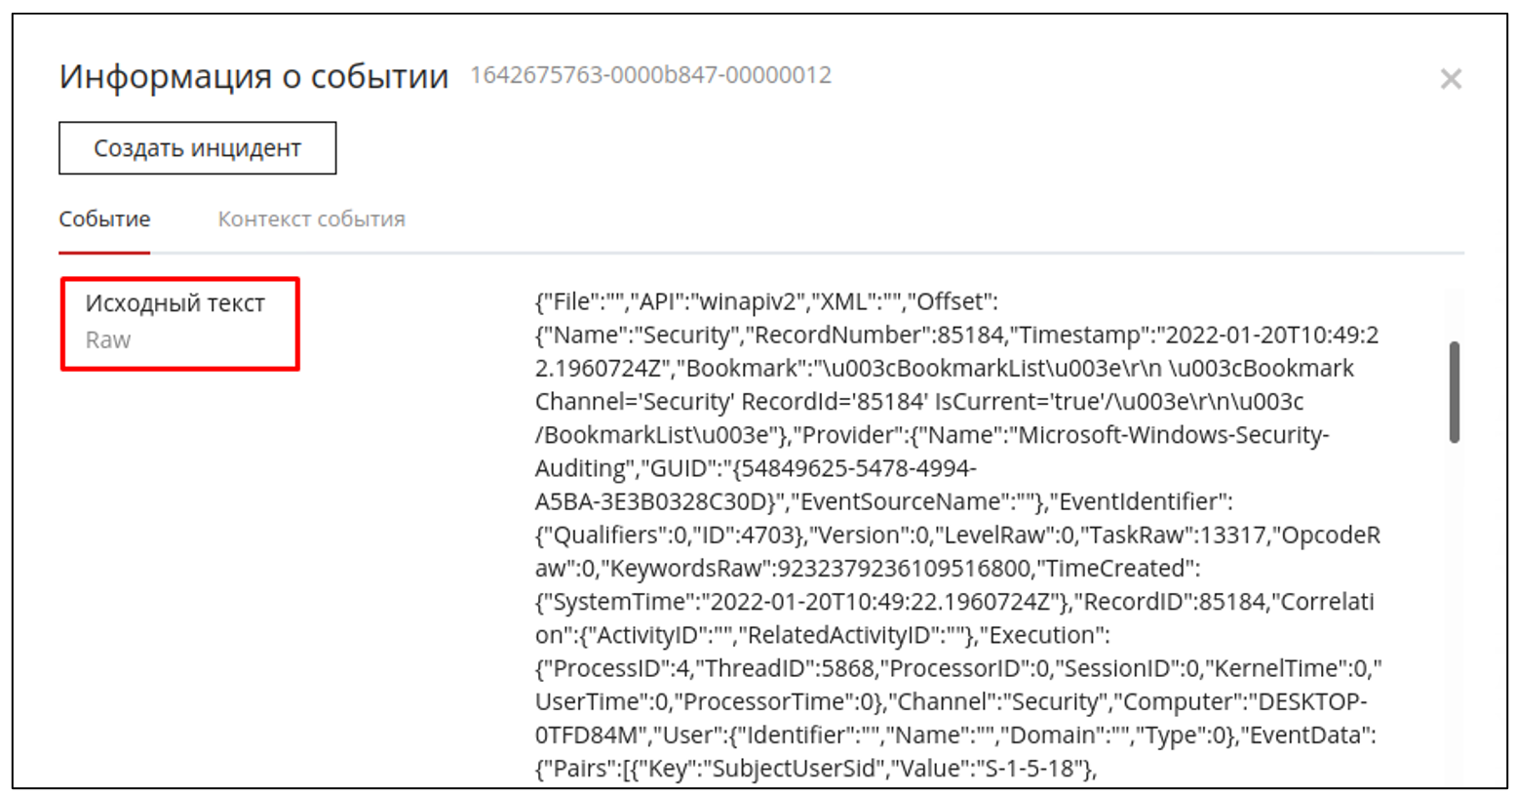Click the Raw field name sublabel

point(107,340)
